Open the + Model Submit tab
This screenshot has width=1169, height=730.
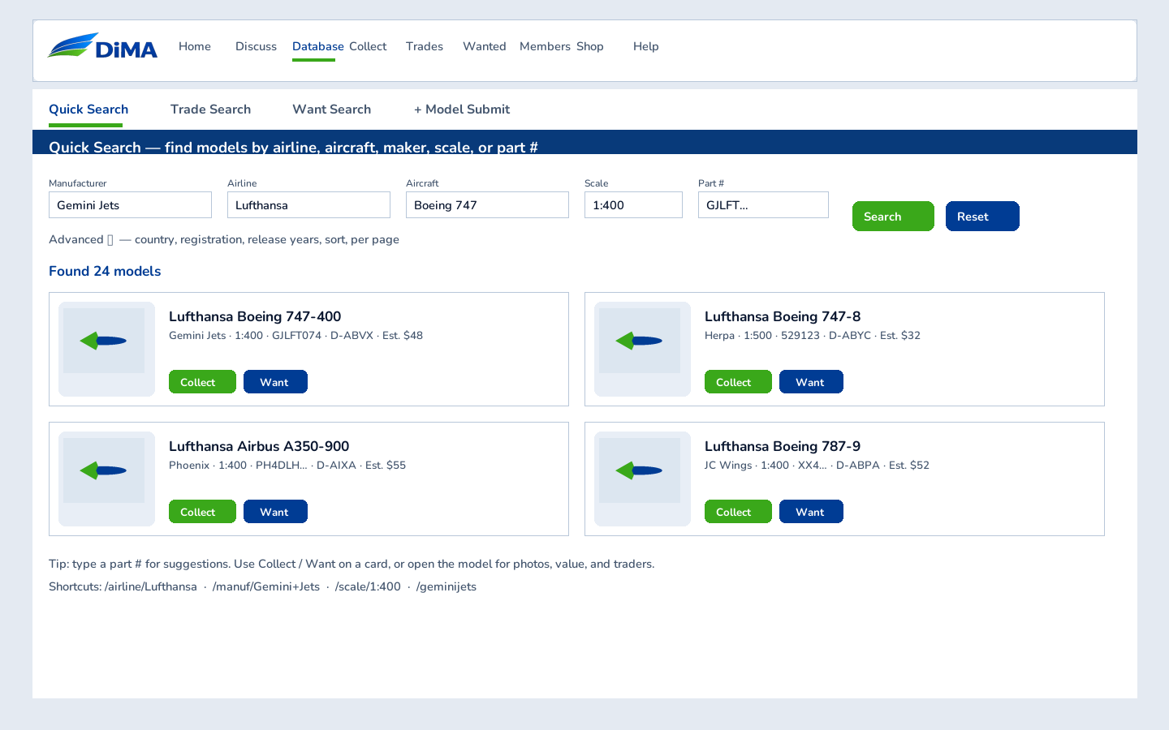(x=462, y=109)
